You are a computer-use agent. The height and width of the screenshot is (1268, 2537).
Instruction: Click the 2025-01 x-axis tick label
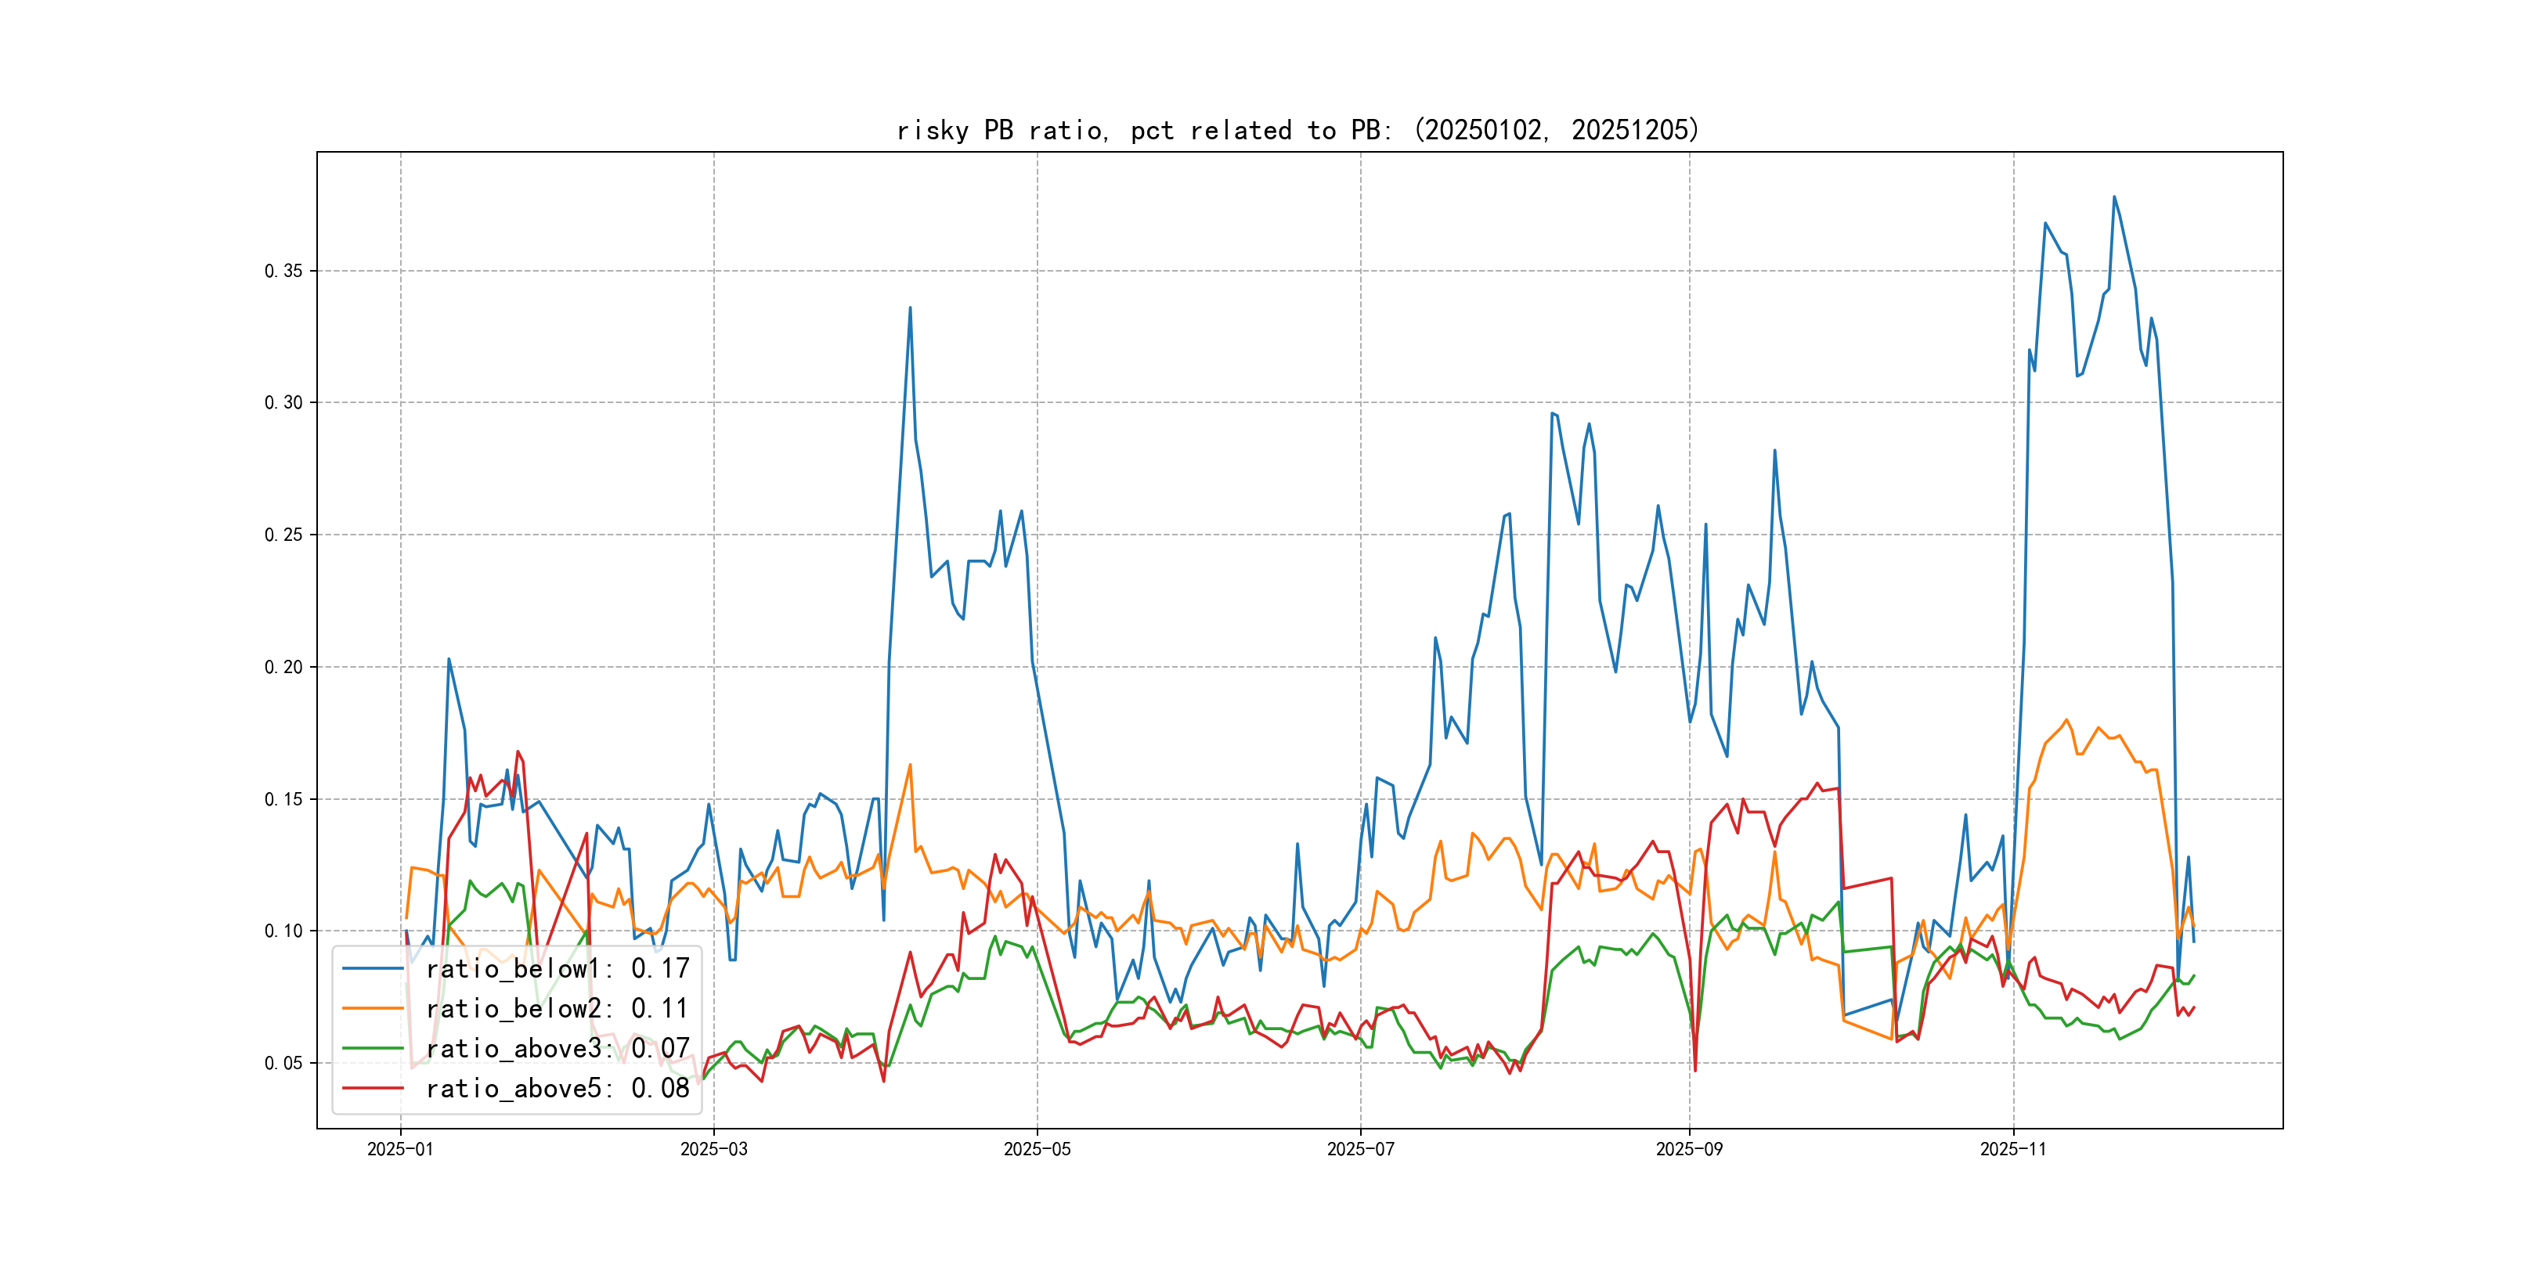[x=400, y=1150]
